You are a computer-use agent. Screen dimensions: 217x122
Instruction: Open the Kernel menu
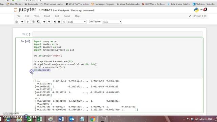click(67, 16)
